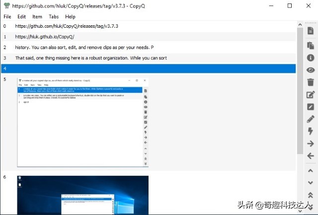Select item 2 starting with 'history. You can also sort'
Viewport: 318px width, 215px height.
(148, 48)
